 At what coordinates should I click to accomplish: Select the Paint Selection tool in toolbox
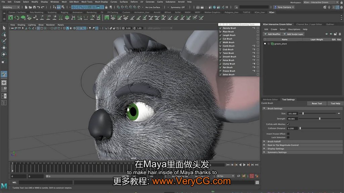tap(4, 41)
